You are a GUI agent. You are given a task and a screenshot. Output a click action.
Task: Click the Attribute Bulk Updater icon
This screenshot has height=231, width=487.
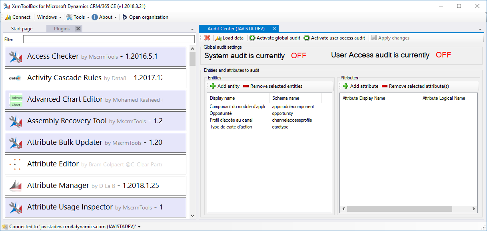click(x=15, y=143)
